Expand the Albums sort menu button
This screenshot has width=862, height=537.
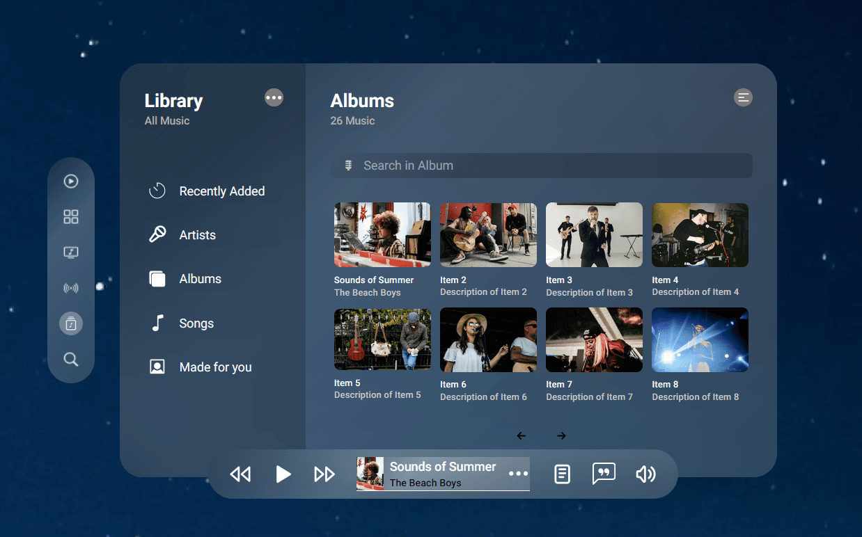743,98
